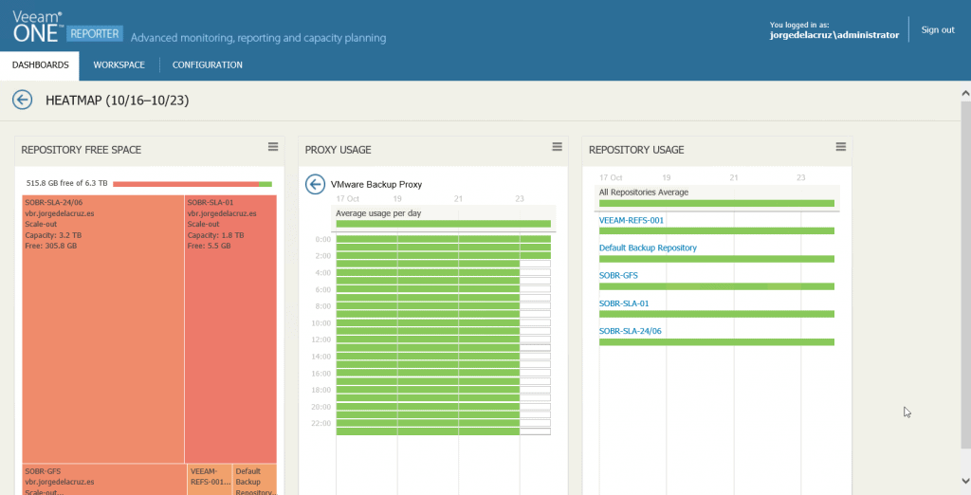Select the SOBR-SLA-24/06 treemap tile
Image resolution: width=971 pixels, height=495 pixels.
[103, 329]
